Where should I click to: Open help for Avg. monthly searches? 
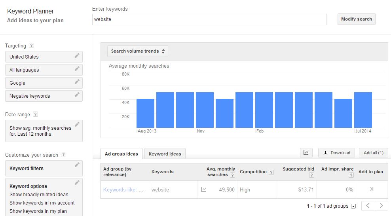pos(232,175)
